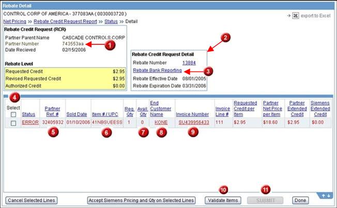337x208 pixels.
Task: Select CASCADE CONTROLS CORP partner name
Action: click(x=94, y=38)
